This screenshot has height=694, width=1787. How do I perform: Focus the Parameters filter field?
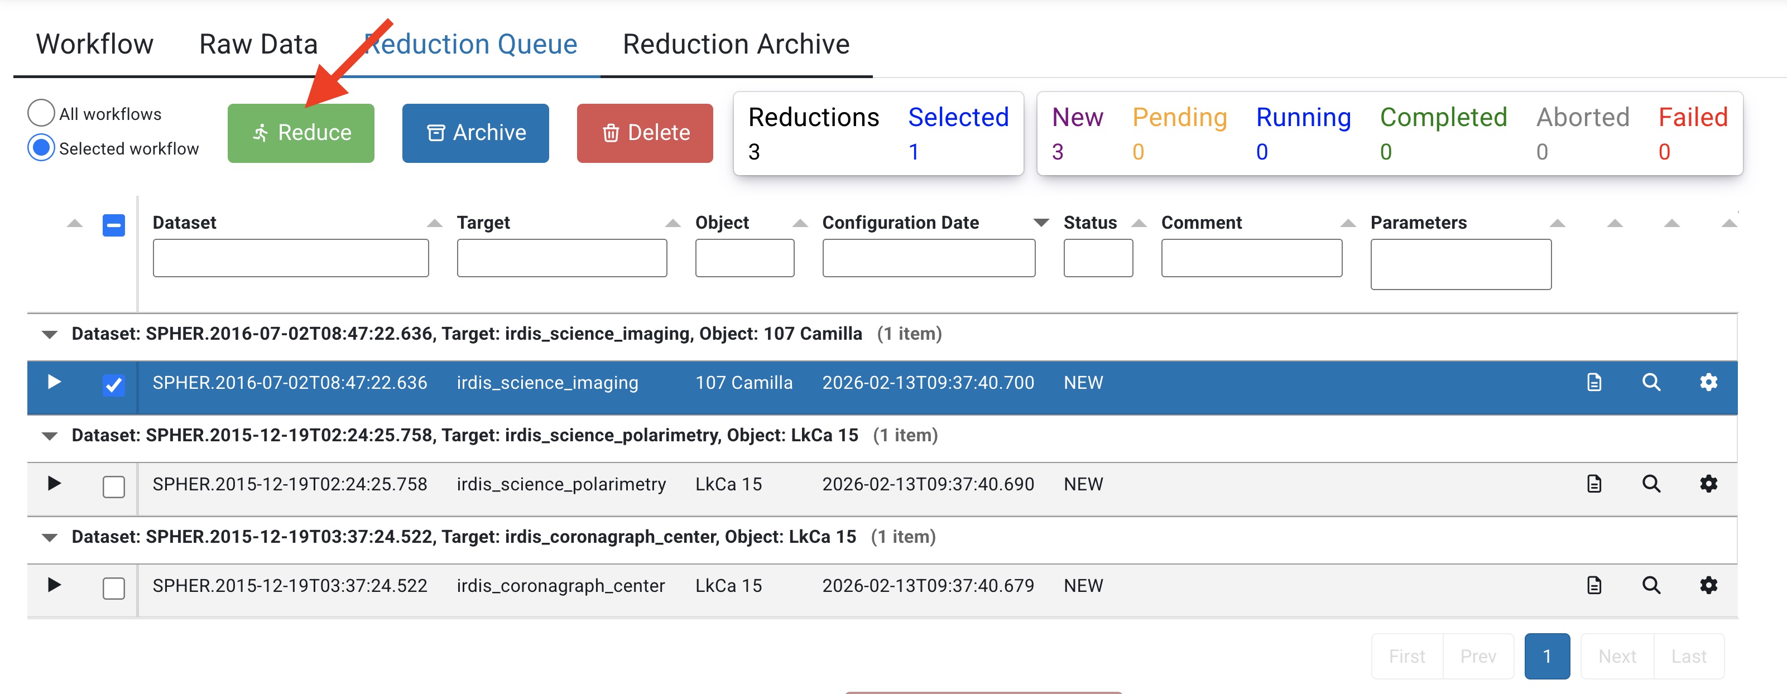[x=1461, y=264]
